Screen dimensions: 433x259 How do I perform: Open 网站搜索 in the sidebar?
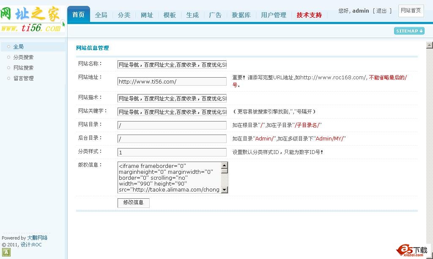coord(24,67)
